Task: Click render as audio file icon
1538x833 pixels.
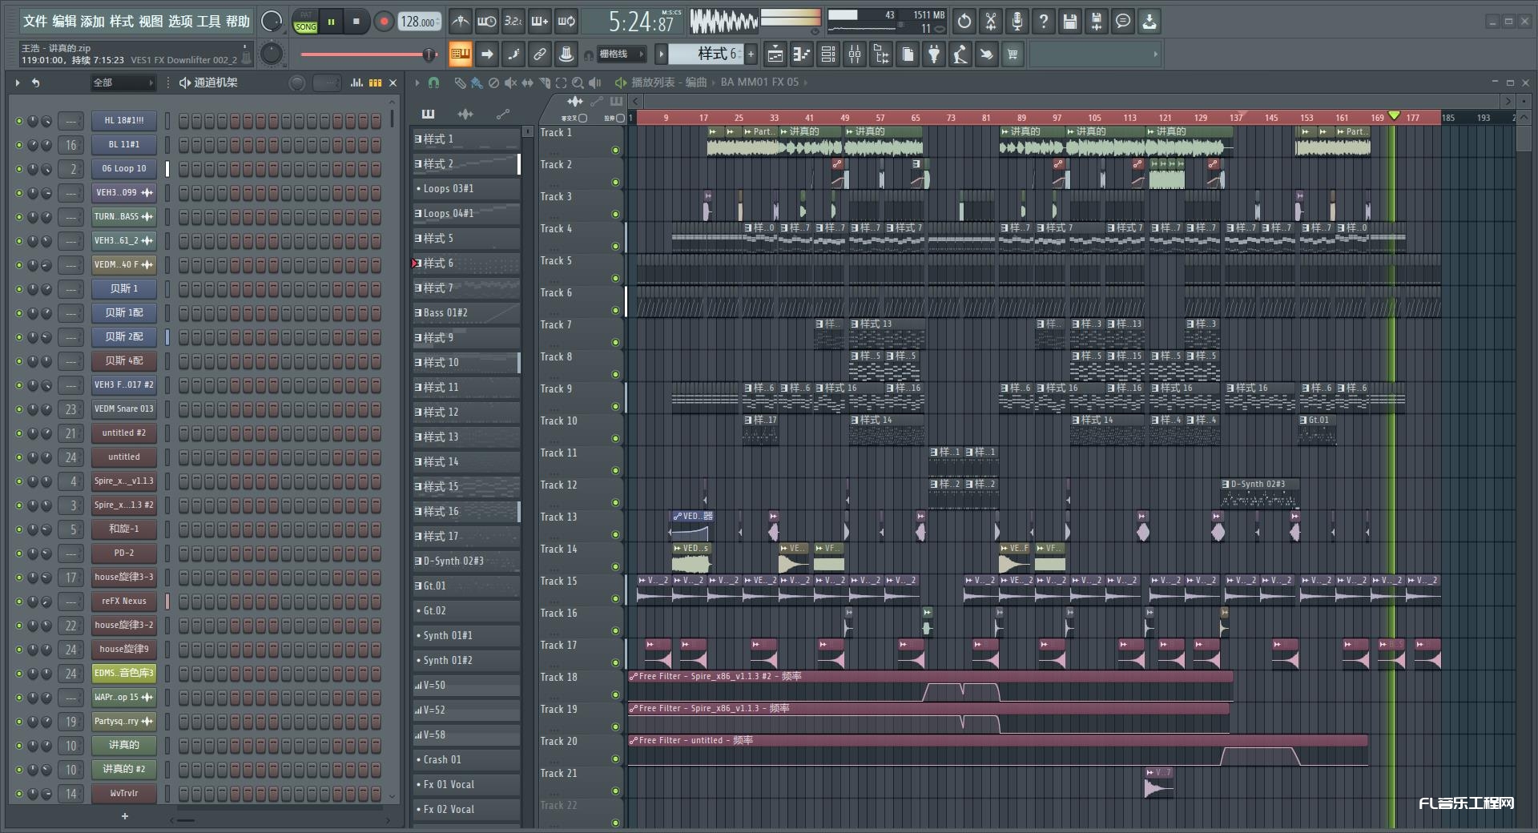Action: (x=1097, y=22)
